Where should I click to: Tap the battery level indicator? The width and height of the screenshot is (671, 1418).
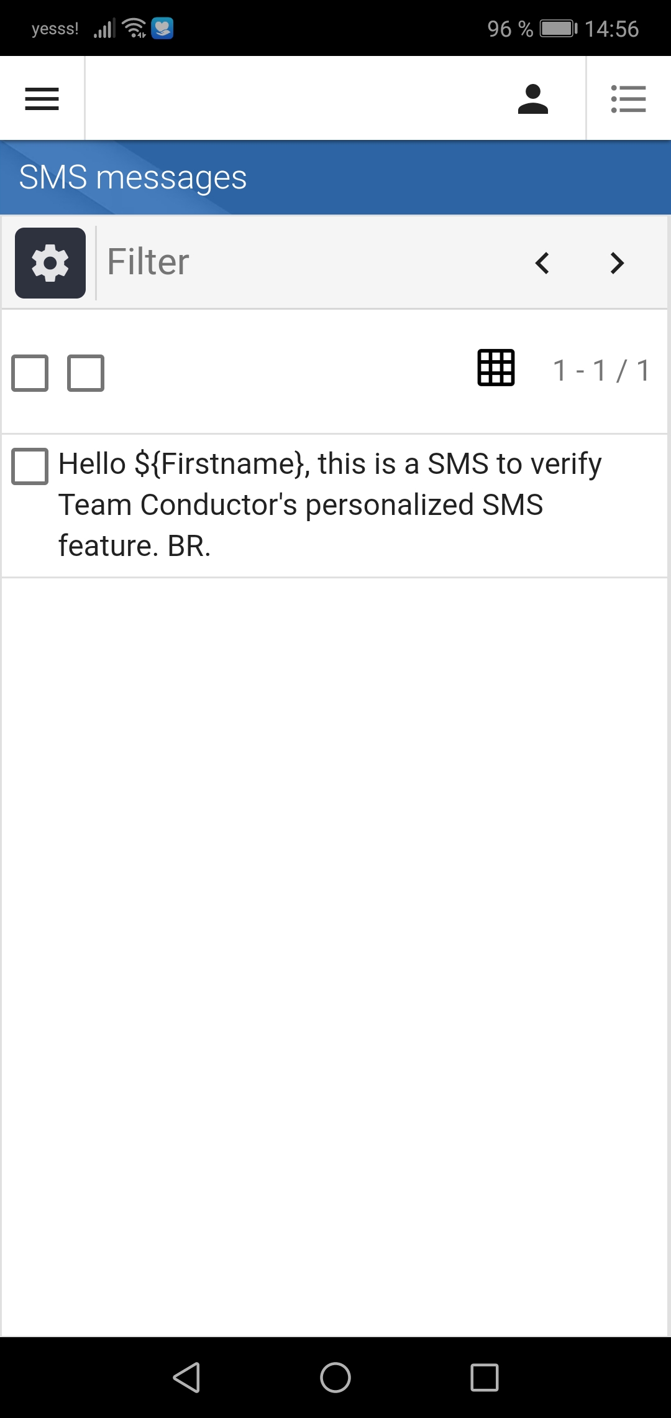557,27
